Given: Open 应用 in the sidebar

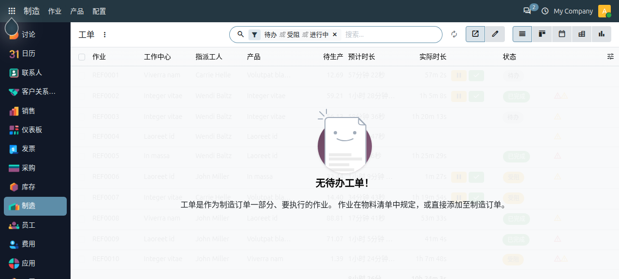Looking at the screenshot, I should click(x=35, y=263).
